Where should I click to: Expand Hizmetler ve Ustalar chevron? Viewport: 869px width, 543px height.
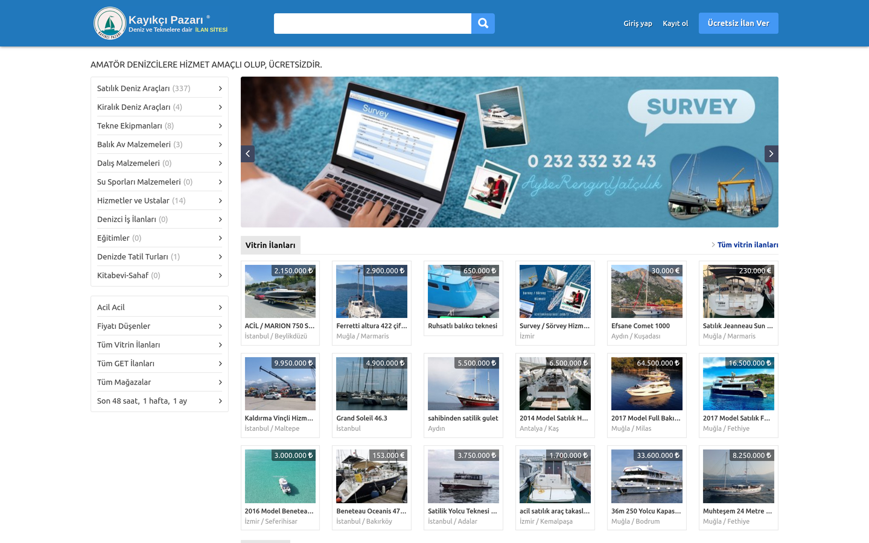(x=220, y=200)
